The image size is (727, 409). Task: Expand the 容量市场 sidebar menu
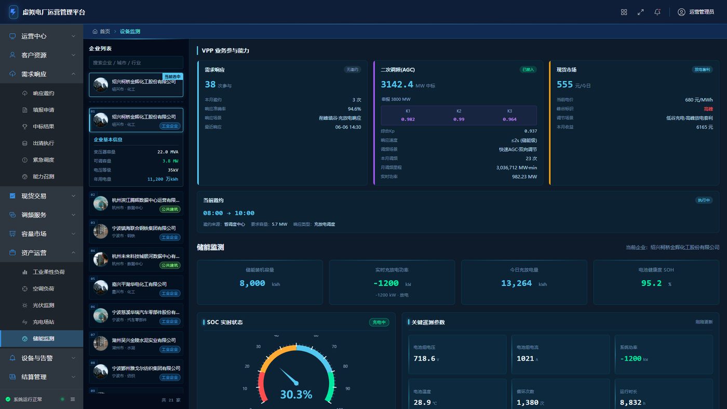coord(42,234)
